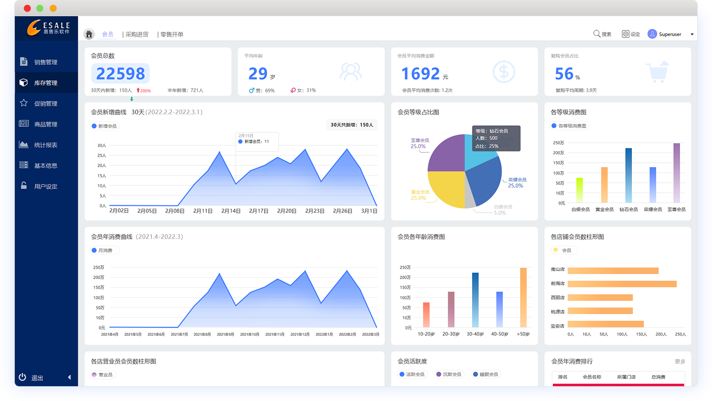Collapse sidebar with the left triangle arrow
Screen dimensions: 712x401
70,377
